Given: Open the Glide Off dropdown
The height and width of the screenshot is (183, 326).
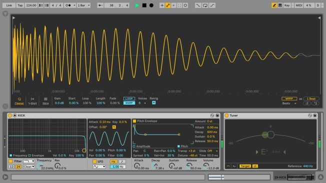Looking at the screenshot, I should tap(212, 151).
